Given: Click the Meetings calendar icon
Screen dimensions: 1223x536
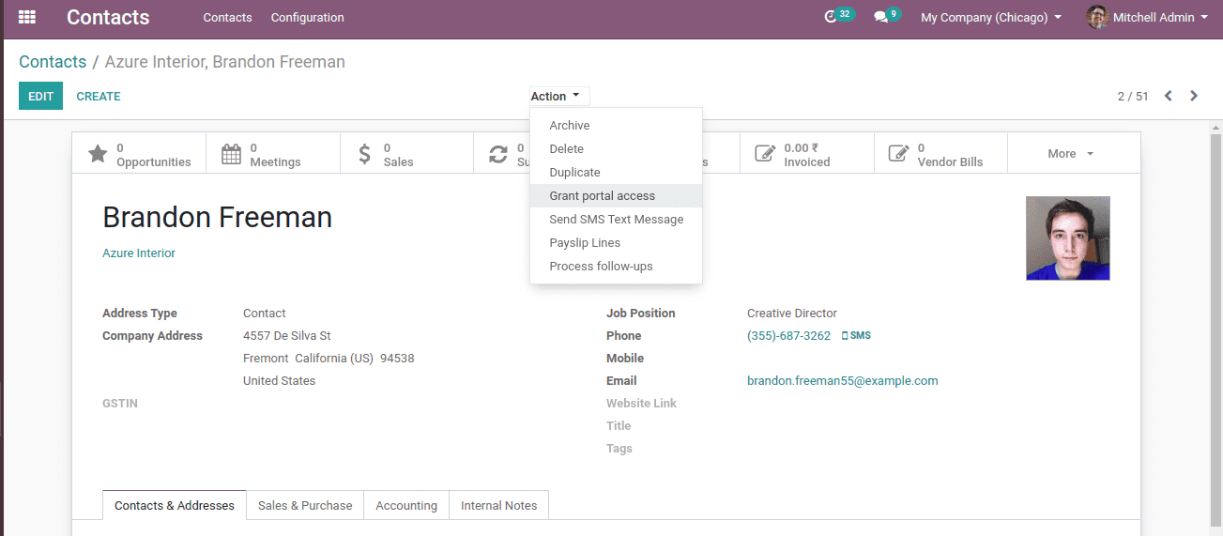Looking at the screenshot, I should point(231,154).
